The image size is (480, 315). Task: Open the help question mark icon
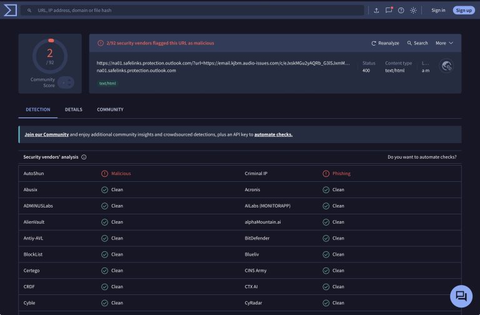(x=401, y=11)
